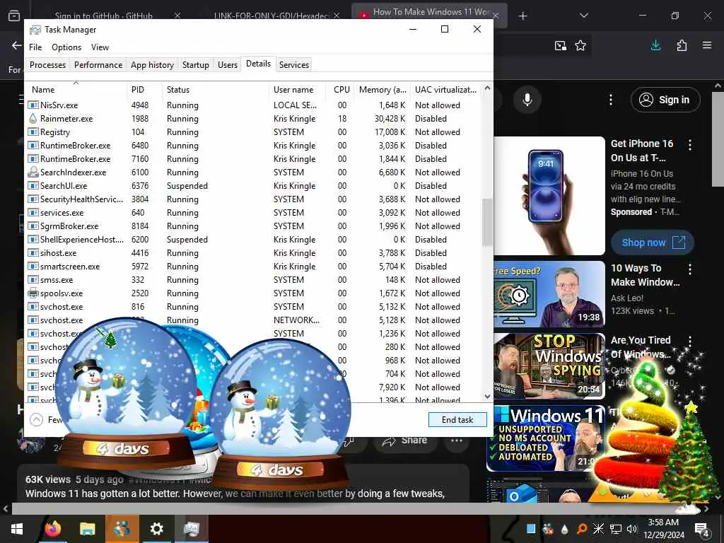This screenshot has width=724, height=543.
Task: Click the network tray icon
Action: coord(616,529)
